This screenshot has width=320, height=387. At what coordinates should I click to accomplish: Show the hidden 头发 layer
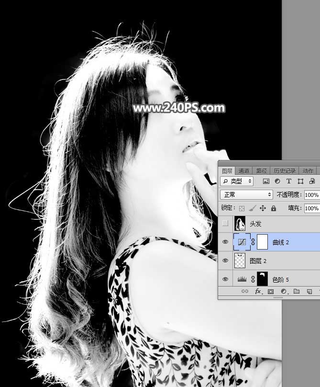225,223
